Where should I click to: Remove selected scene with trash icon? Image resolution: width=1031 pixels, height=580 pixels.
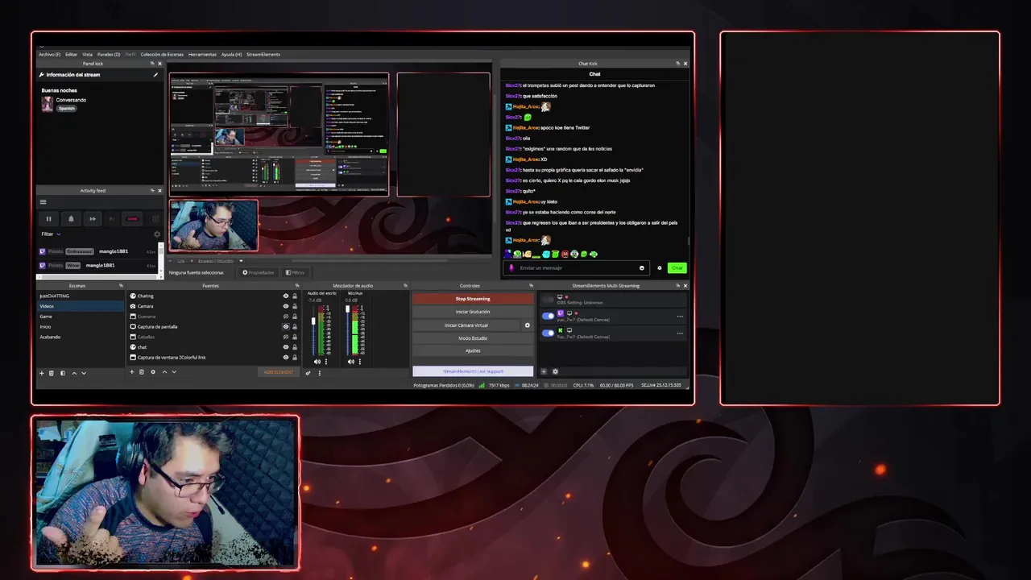[x=52, y=373]
